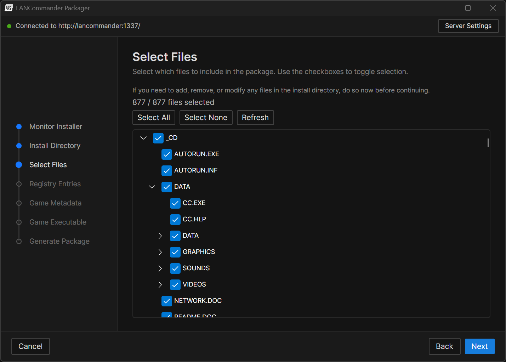Select the SOUNDS folder name
Image resolution: width=506 pixels, height=362 pixels.
[x=196, y=268]
